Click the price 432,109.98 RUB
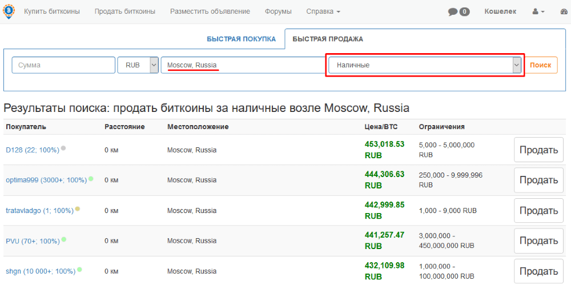 pyautogui.click(x=384, y=271)
